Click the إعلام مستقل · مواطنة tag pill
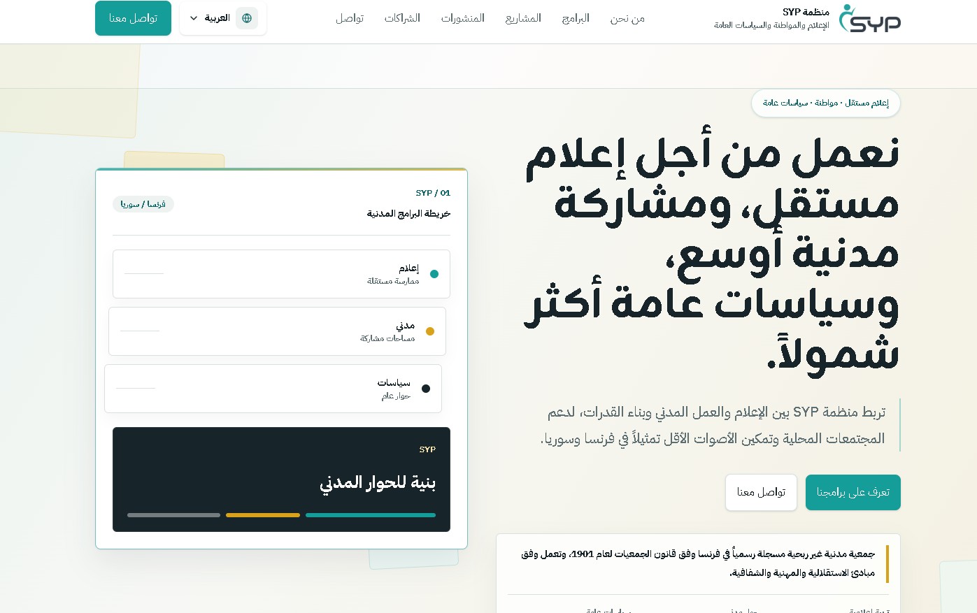977x613 pixels. 826,103
